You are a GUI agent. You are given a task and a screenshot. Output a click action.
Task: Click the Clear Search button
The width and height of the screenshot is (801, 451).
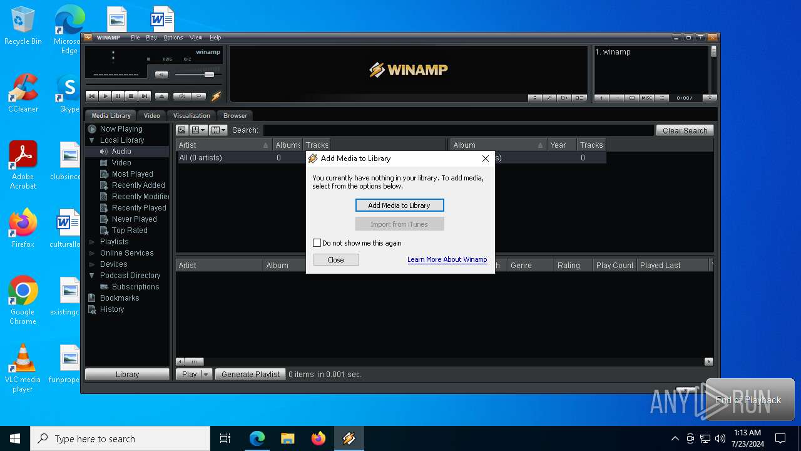pos(685,130)
